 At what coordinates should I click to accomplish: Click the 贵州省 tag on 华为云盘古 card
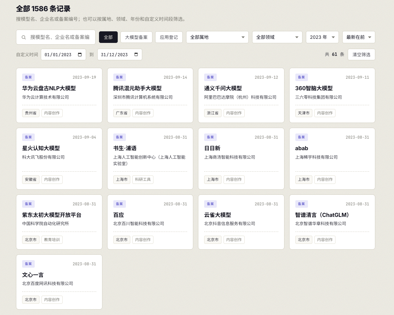pyautogui.click(x=31, y=113)
